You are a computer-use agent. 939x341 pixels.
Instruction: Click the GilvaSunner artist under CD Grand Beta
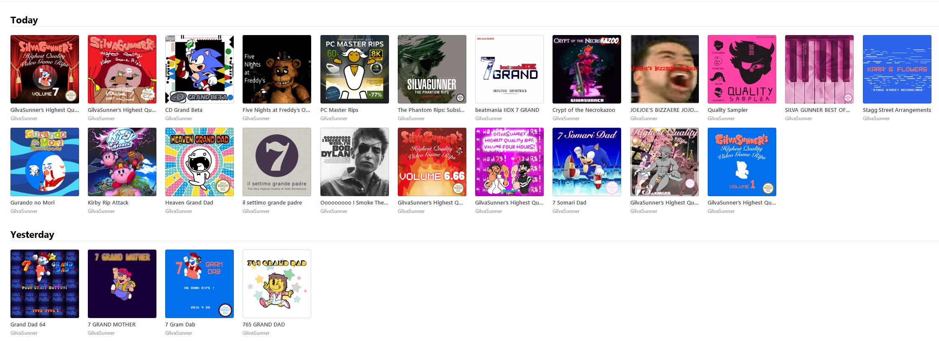[x=179, y=119]
